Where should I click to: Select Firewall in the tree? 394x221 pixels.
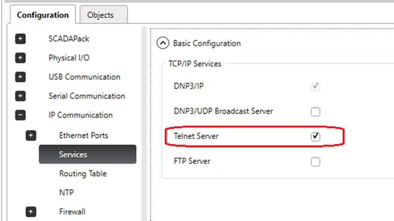pyautogui.click(x=72, y=212)
